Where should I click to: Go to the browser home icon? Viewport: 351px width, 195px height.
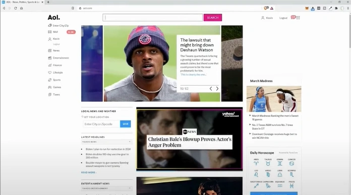point(22,8)
